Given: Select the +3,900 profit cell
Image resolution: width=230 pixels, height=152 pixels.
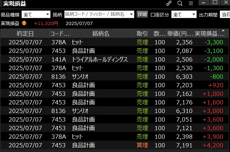Looking at the screenshot, I should coord(213,137).
